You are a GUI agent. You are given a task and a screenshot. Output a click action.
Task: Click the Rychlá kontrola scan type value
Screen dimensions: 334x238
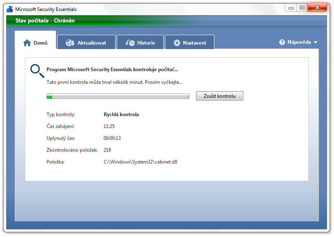click(x=121, y=115)
